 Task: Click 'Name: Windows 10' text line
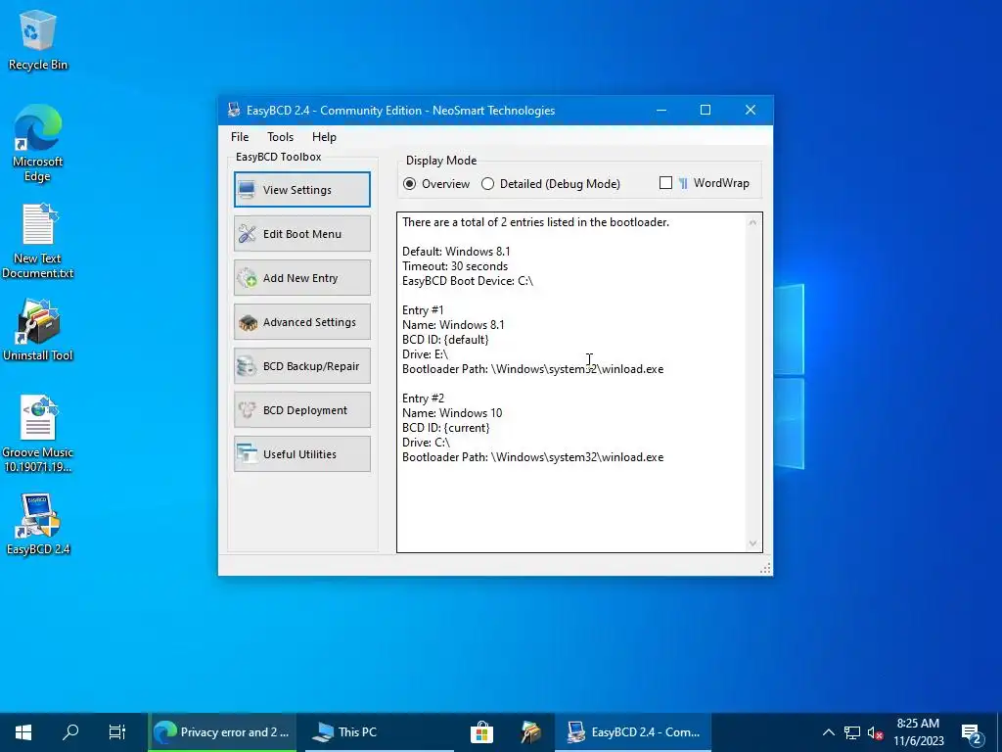click(x=452, y=413)
